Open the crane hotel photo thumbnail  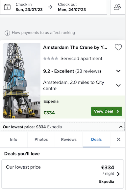[x=21, y=81]
